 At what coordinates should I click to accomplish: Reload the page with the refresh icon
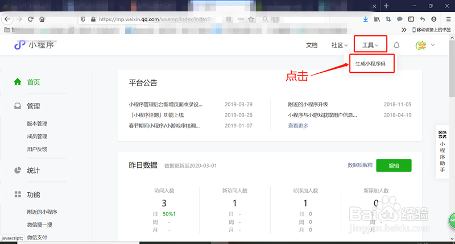click(31, 19)
